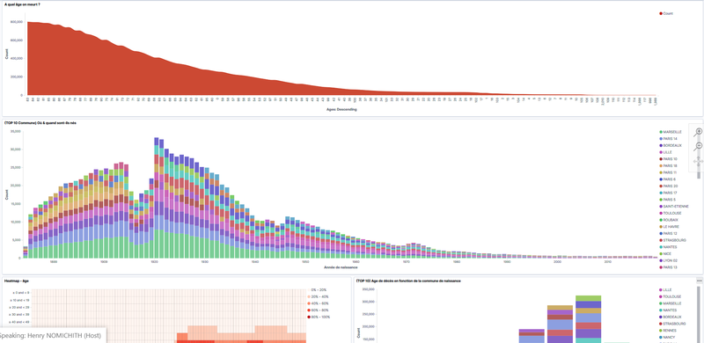Select heatmap legend 60% - 80%

pyautogui.click(x=319, y=310)
